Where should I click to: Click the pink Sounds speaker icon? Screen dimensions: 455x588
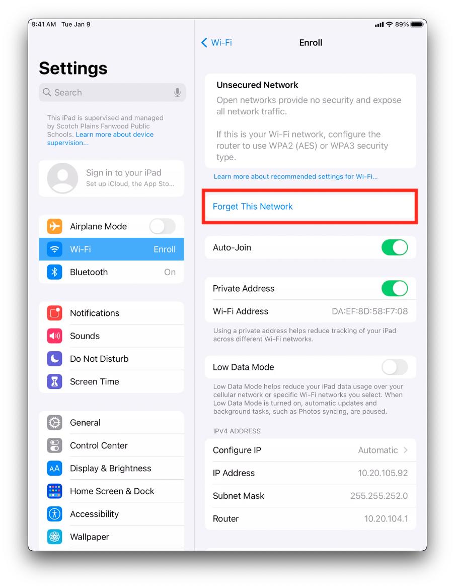coord(55,336)
